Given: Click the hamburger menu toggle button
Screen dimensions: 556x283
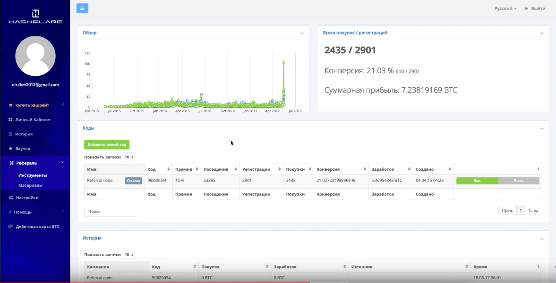Looking at the screenshot, I should point(82,8).
